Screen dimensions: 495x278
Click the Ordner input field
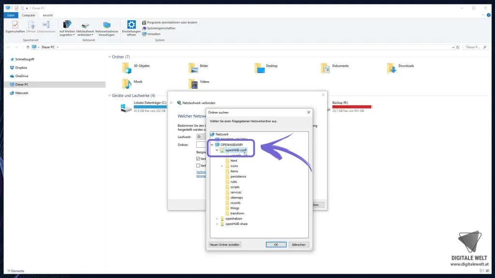pyautogui.click(x=201, y=145)
